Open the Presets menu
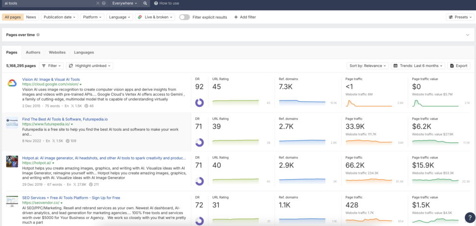 coord(460,17)
